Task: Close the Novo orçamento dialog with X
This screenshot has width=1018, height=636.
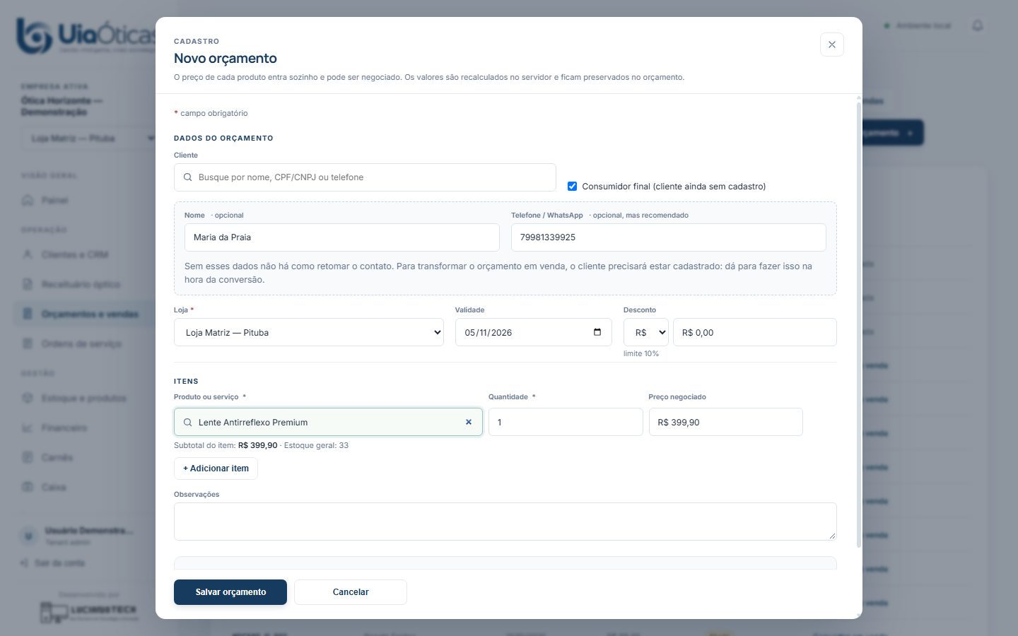Action: 832,45
